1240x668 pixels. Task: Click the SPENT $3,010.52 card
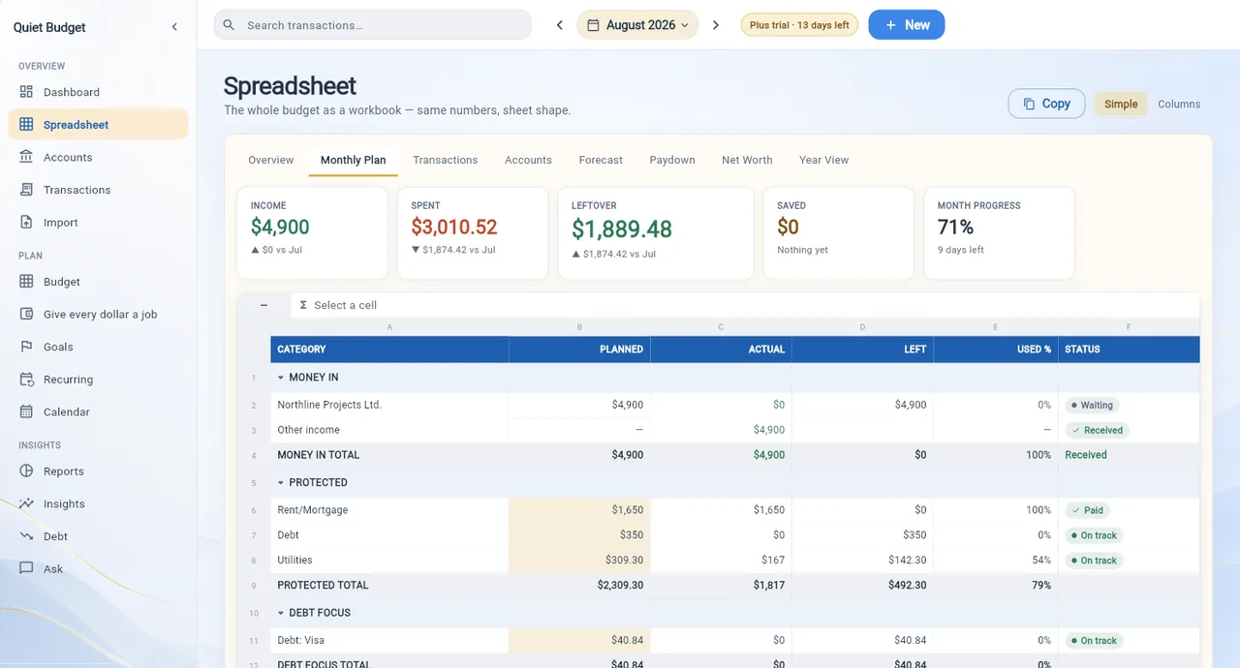click(473, 233)
